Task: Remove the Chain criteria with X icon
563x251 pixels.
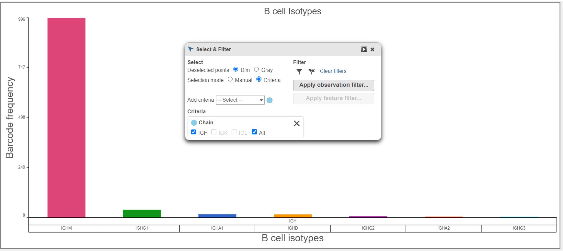Action: (x=296, y=123)
